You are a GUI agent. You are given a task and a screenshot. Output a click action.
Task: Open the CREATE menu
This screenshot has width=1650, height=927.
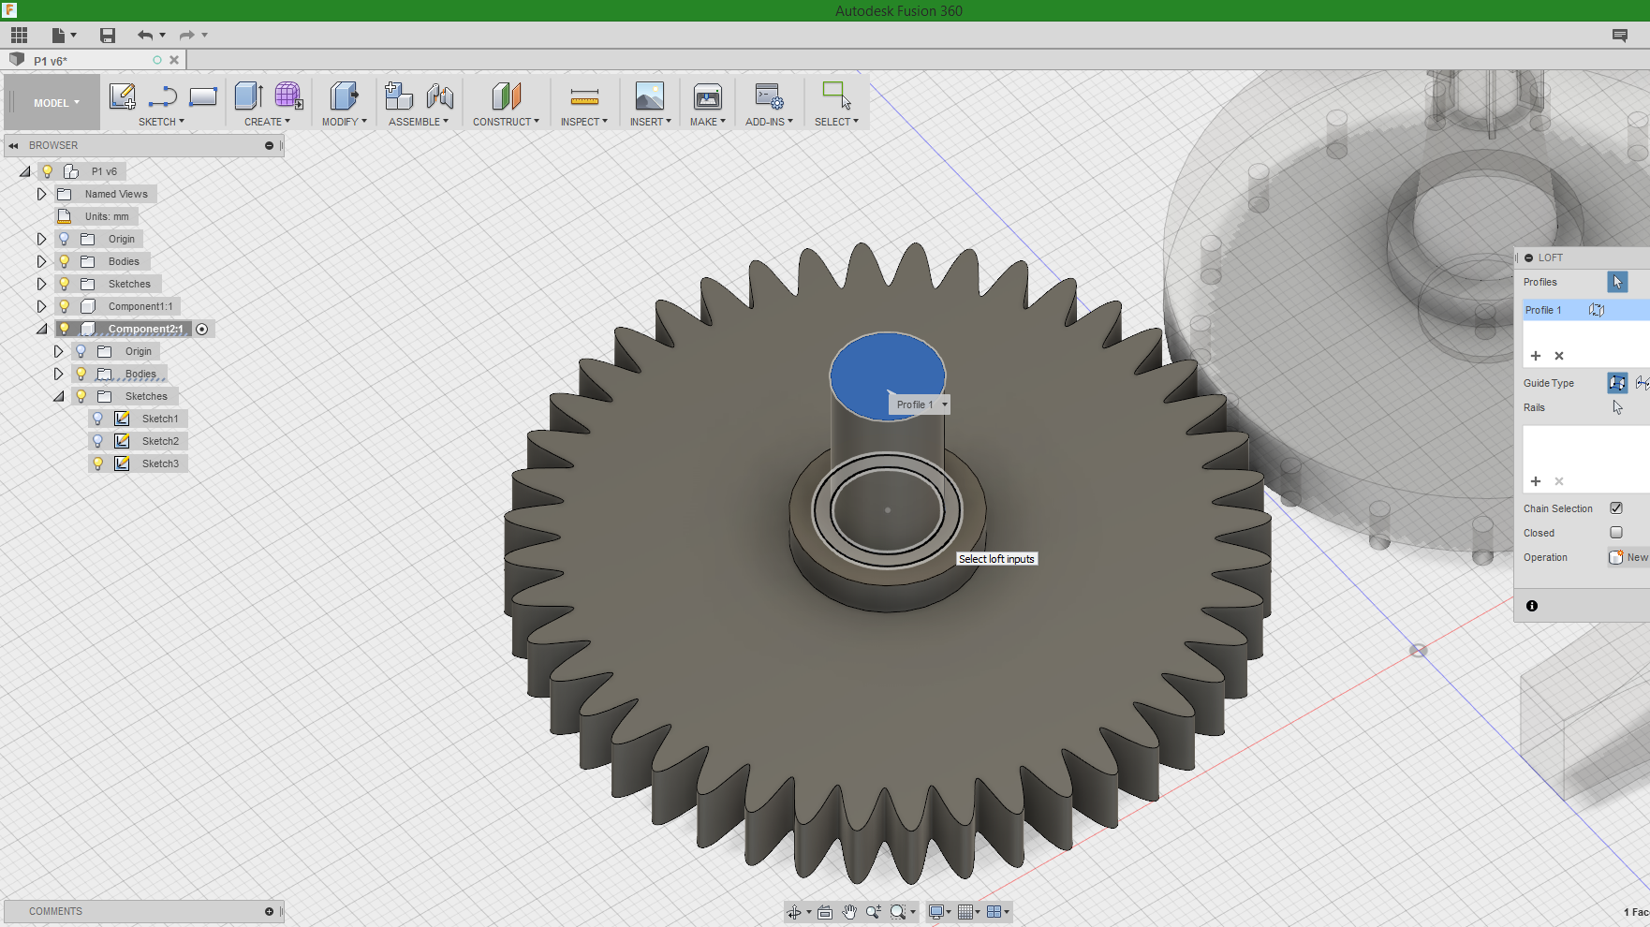(x=267, y=122)
